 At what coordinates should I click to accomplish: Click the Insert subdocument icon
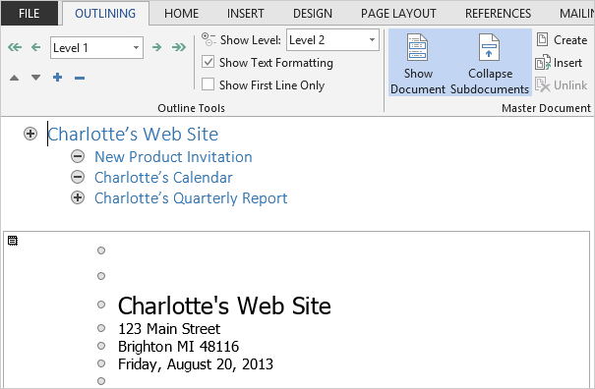tap(543, 63)
